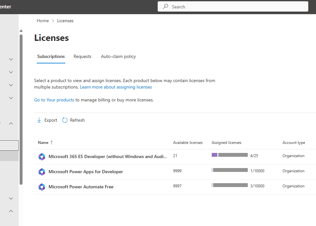
Task: Navigate to Home in the breadcrumb
Action: [43, 21]
